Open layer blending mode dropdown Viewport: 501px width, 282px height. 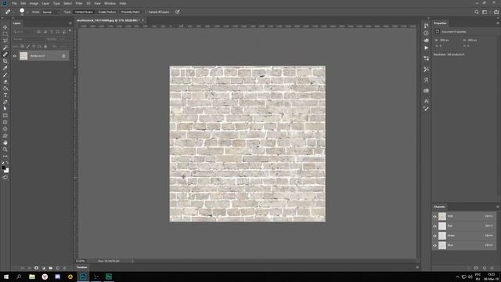pyautogui.click(x=29, y=39)
